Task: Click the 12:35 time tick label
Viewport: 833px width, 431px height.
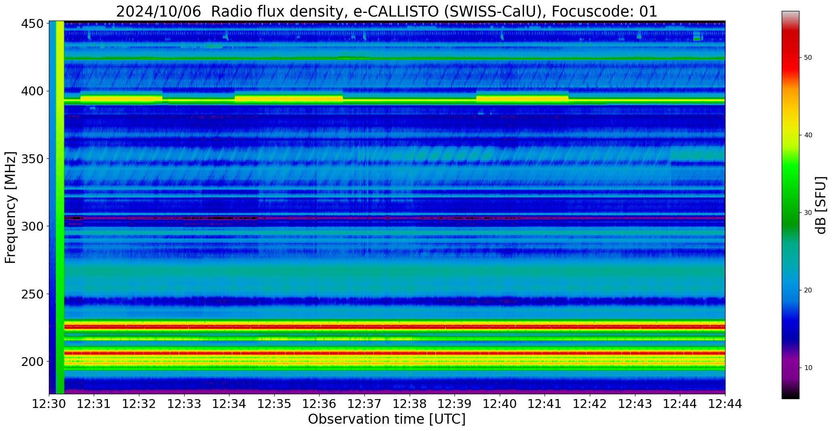Action: (275, 404)
